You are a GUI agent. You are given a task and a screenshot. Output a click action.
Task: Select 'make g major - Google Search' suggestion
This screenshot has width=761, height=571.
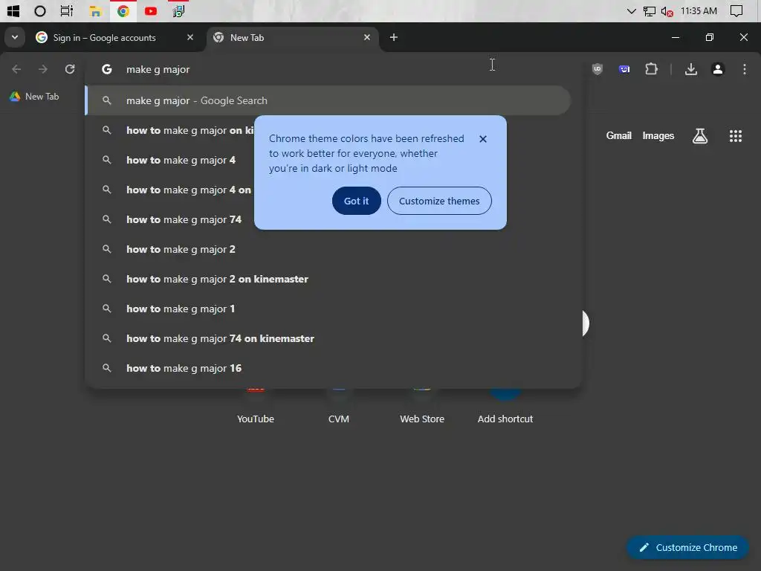pyautogui.click(x=328, y=100)
